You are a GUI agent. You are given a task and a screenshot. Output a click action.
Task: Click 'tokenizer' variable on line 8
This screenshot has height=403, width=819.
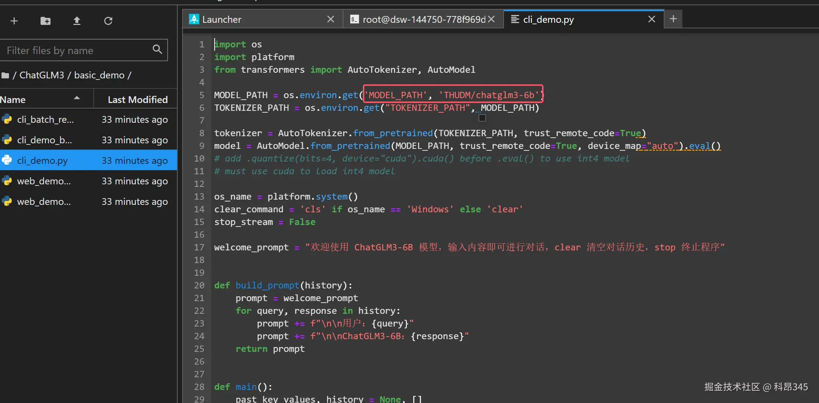tap(238, 133)
